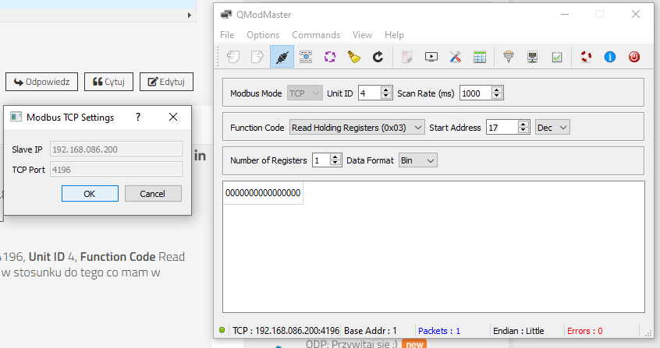
Task: Click the blue About info icon
Action: [610, 57]
